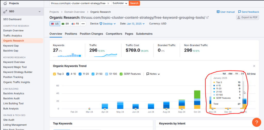Toggle the SERP Features checkbox
Viewport: 264px width, 130px height.
click(x=121, y=74)
